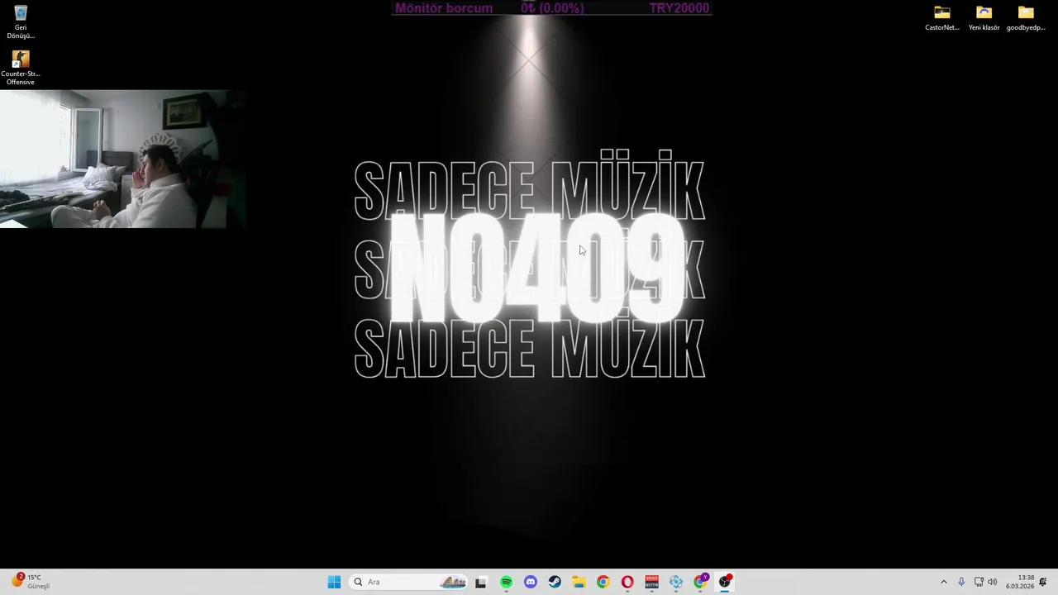Open the clock showing 13:38
Viewport: 1058px width, 595px height.
(x=1020, y=582)
